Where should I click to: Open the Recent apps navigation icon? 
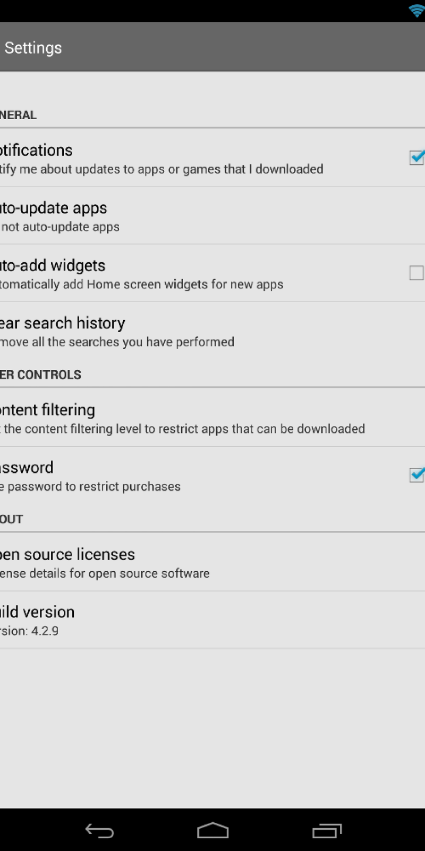326,830
